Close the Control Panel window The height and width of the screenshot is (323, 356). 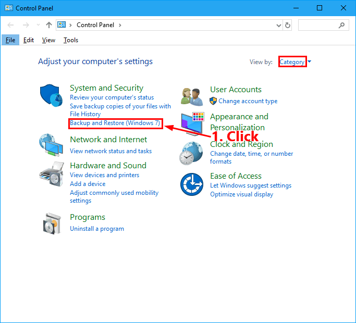point(343,8)
